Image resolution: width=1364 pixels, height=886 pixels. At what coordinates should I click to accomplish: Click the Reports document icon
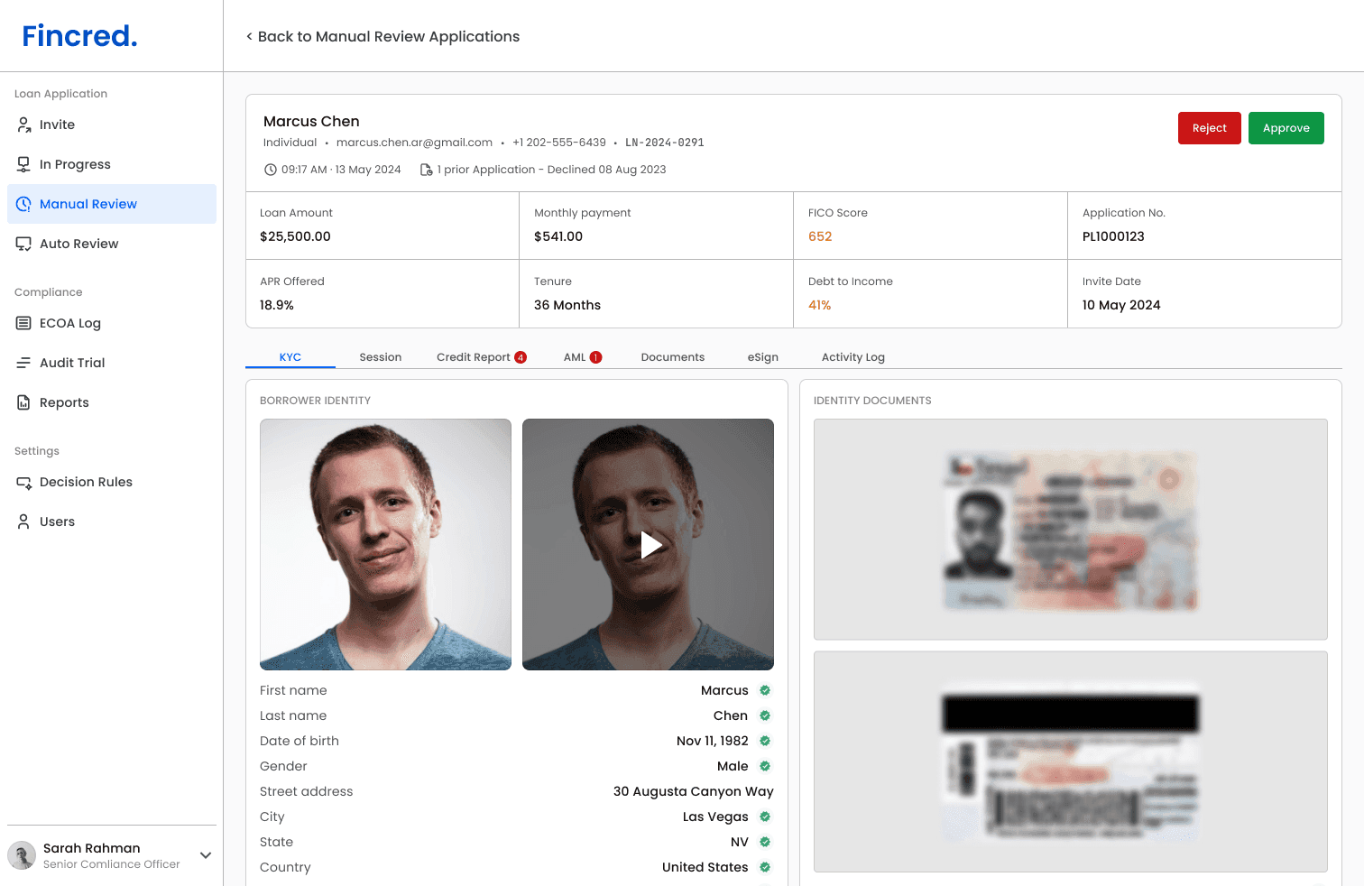[x=24, y=402]
